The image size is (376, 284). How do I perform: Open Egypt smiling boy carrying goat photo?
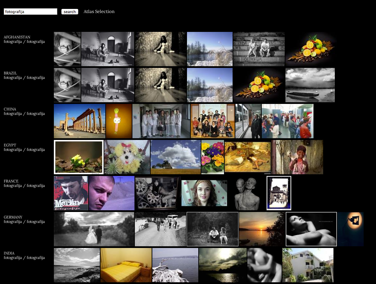297,157
